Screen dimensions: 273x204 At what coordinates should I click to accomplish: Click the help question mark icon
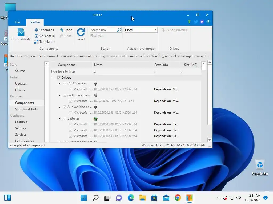tap(208, 22)
